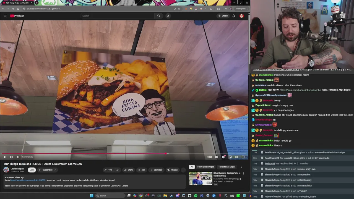Open LydiaInVegas channel avatar
This screenshot has height=199, width=354.
tap(6, 170)
